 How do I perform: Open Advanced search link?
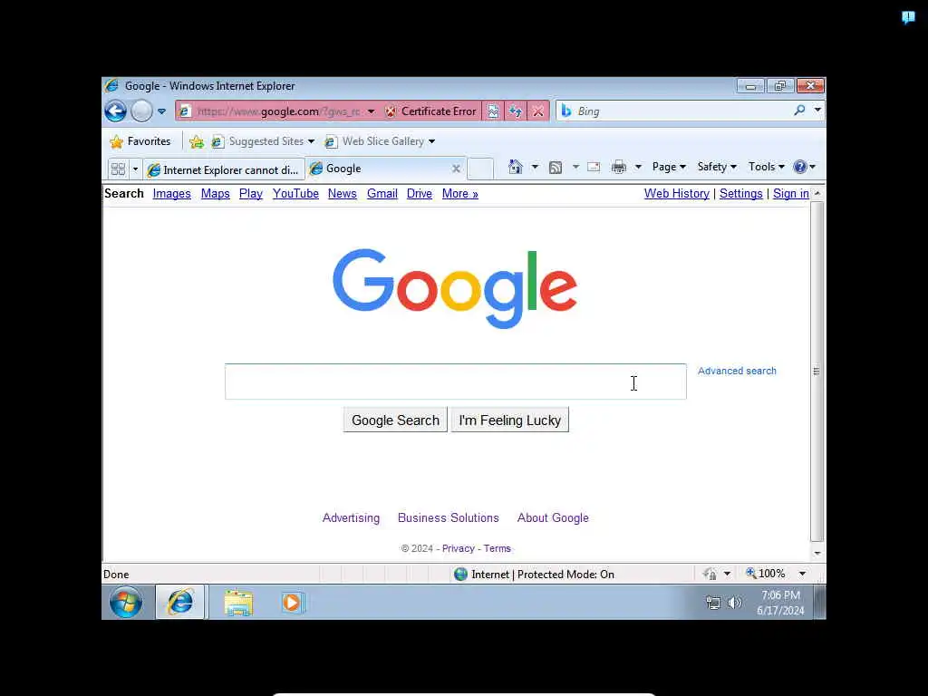pos(737,371)
